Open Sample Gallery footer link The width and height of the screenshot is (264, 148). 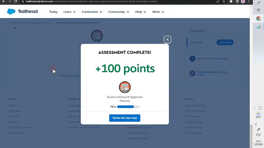click(x=194, y=122)
